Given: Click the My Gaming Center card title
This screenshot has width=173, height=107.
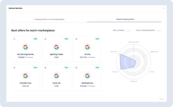Looking at the screenshot, I should (x=25, y=54).
